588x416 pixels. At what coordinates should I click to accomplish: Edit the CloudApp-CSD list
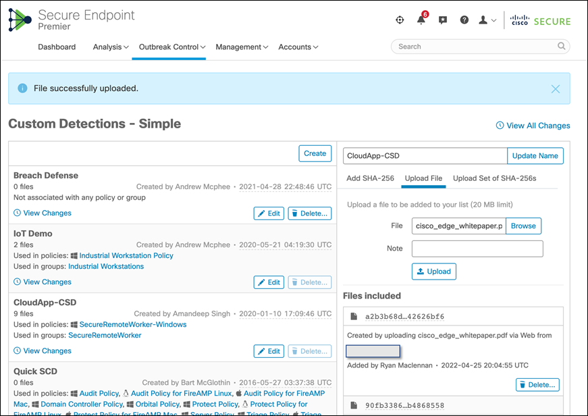pyautogui.click(x=269, y=351)
